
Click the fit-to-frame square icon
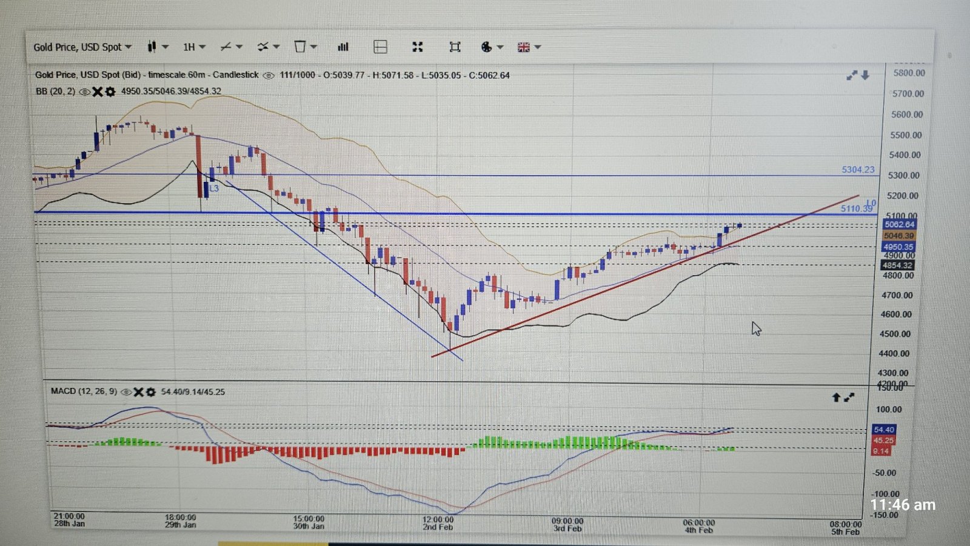pos(455,47)
